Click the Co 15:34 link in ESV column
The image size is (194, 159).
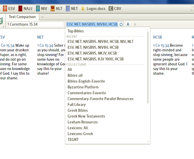pos(8,46)
